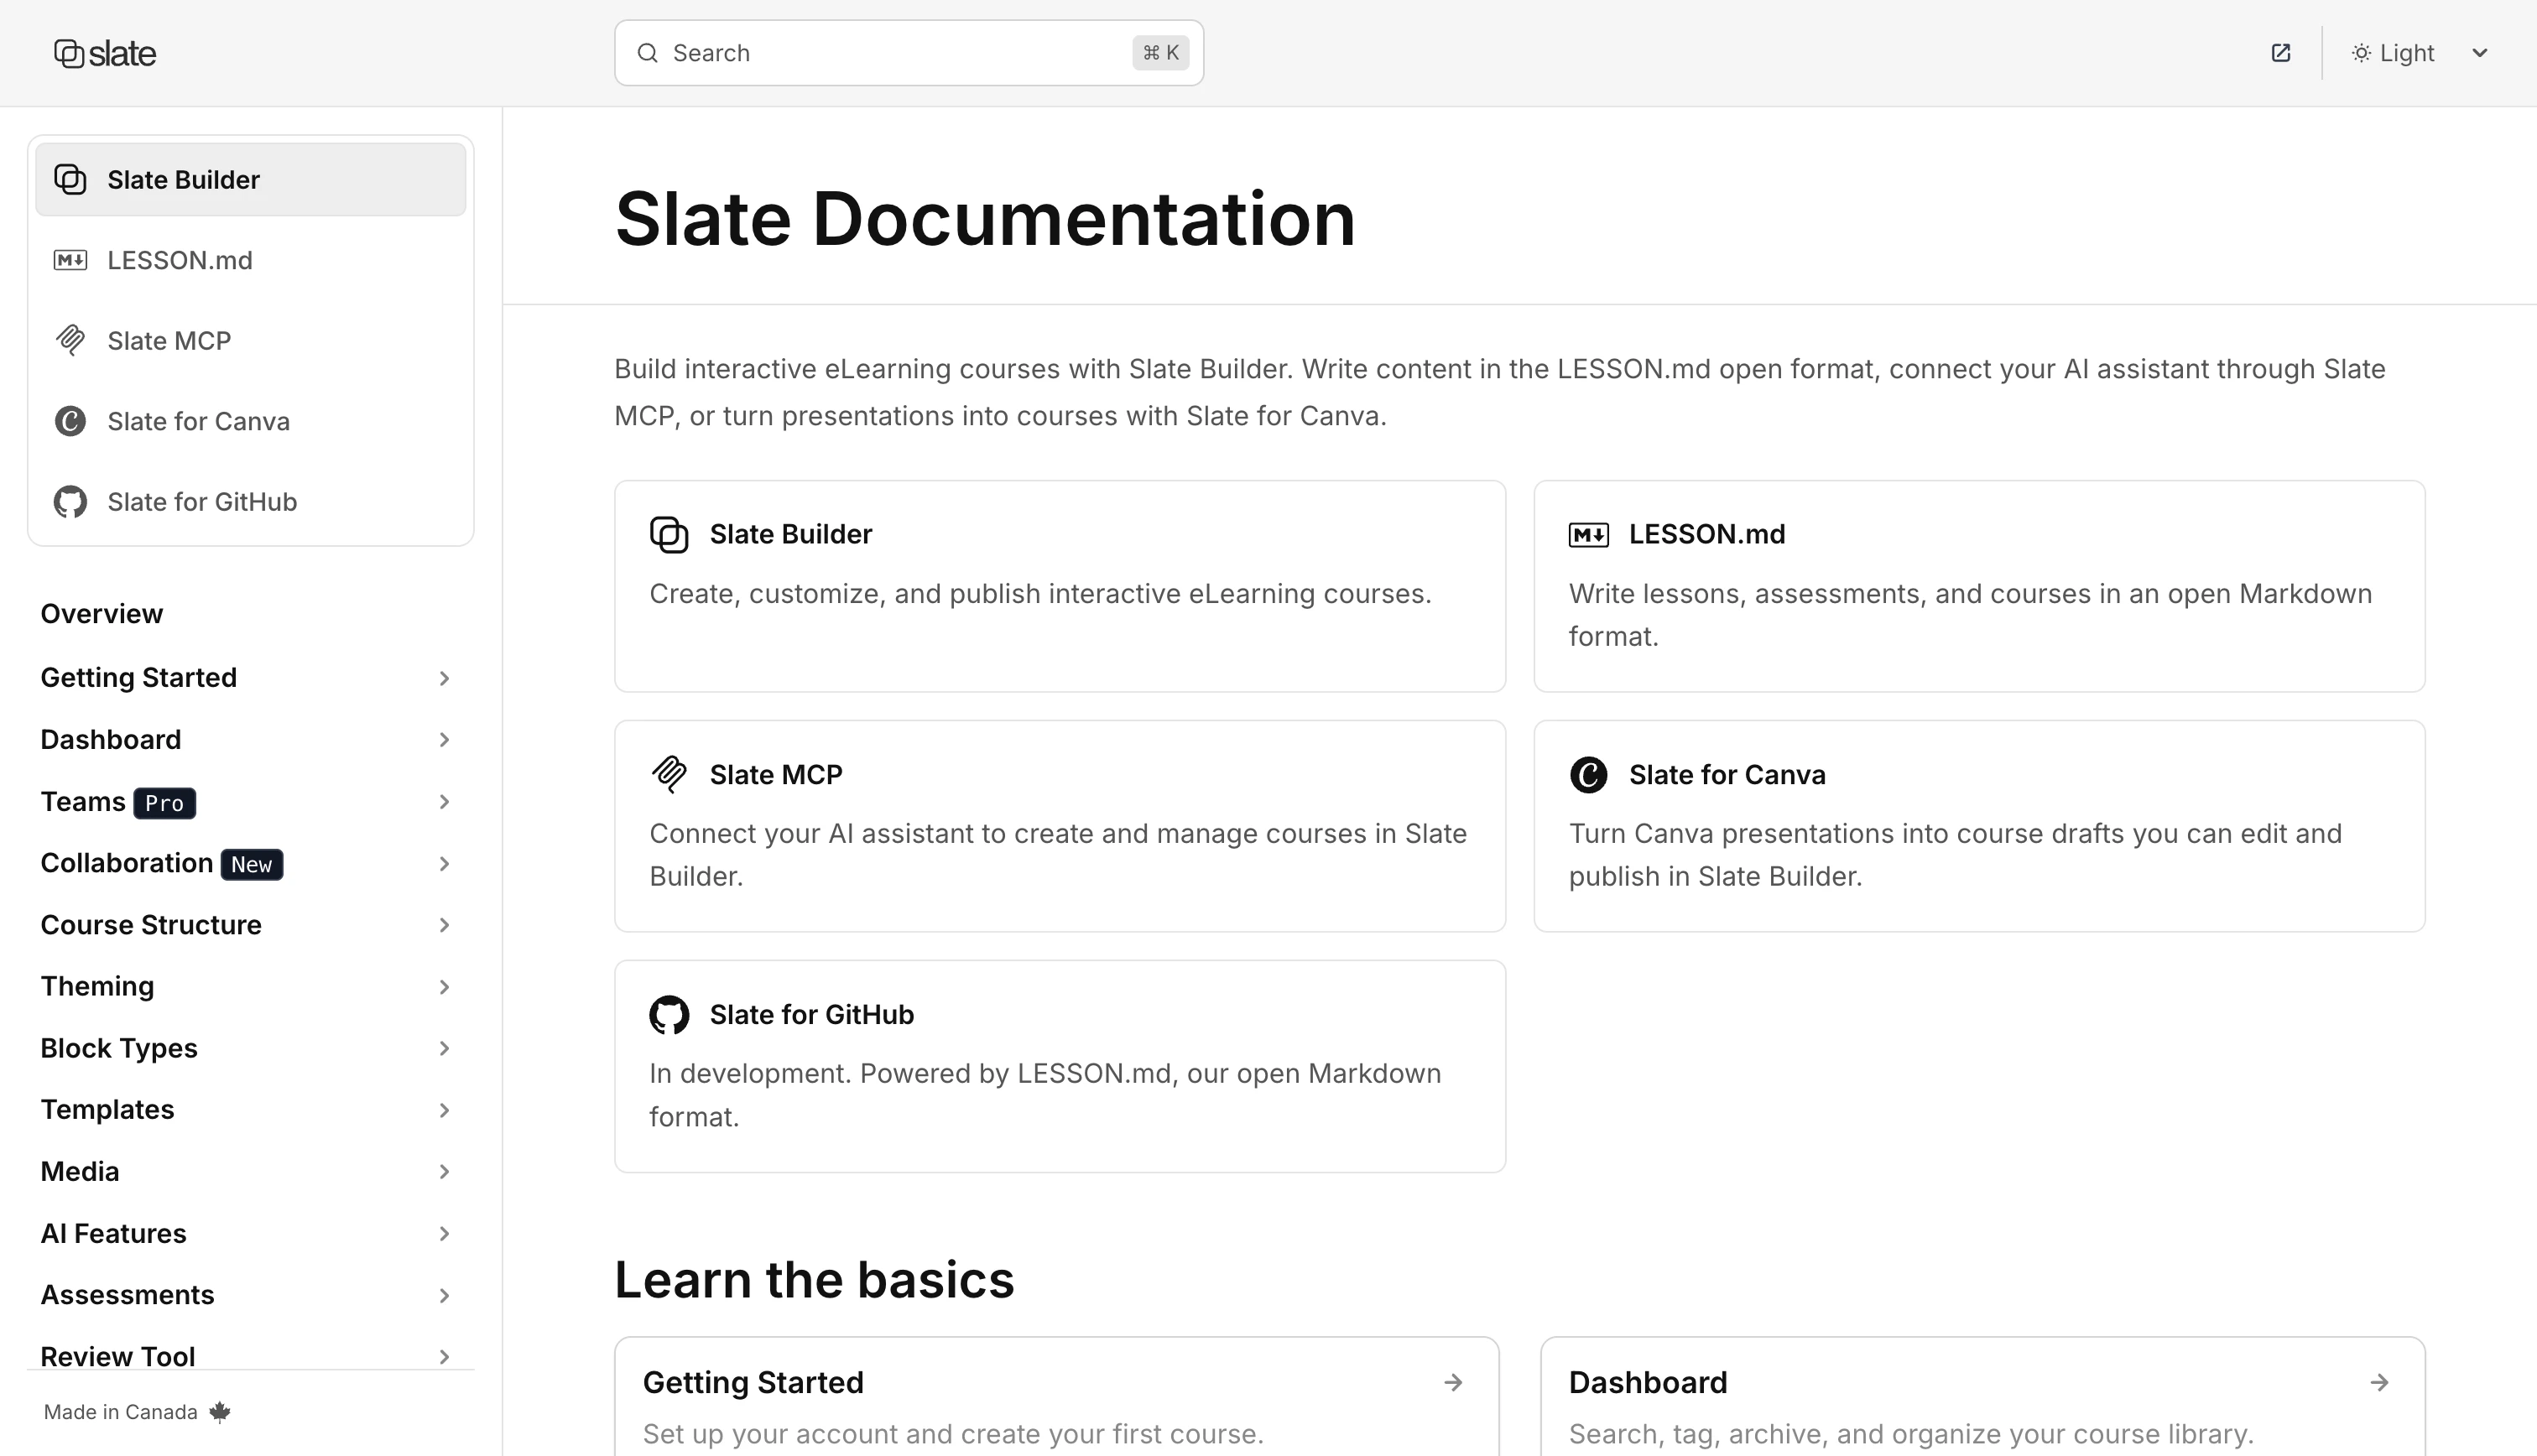Image resolution: width=2537 pixels, height=1456 pixels.
Task: Open the Slate for GitHub card title
Action: click(812, 1014)
